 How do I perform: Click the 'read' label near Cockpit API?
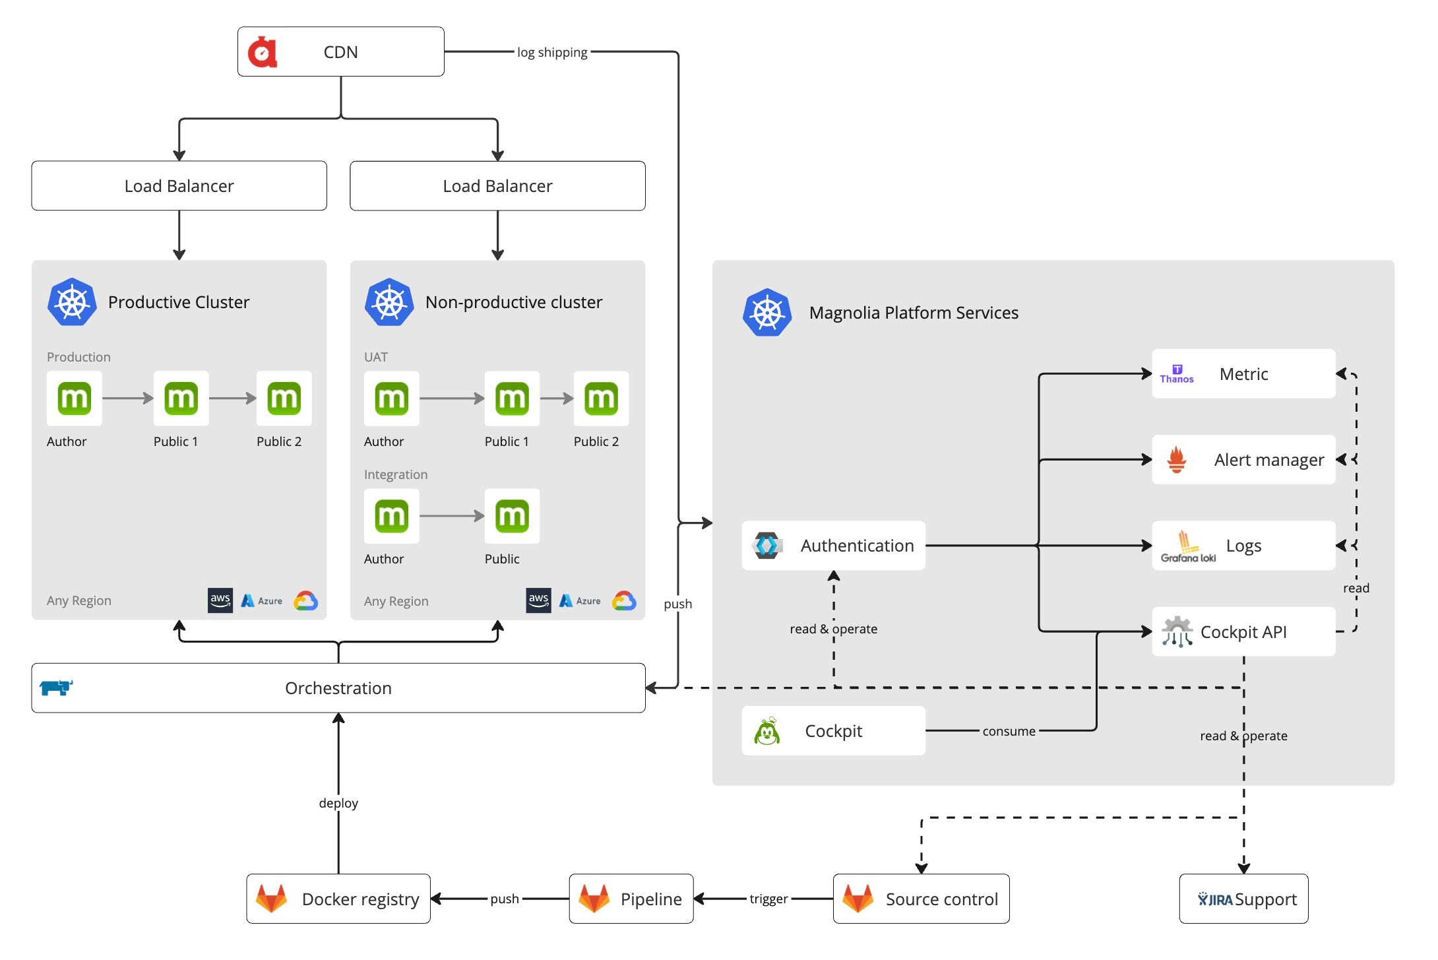click(x=1356, y=588)
